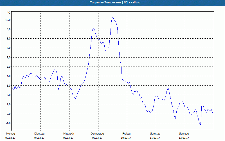Select the 3,0 y-axis label

pyautogui.click(x=8, y=86)
